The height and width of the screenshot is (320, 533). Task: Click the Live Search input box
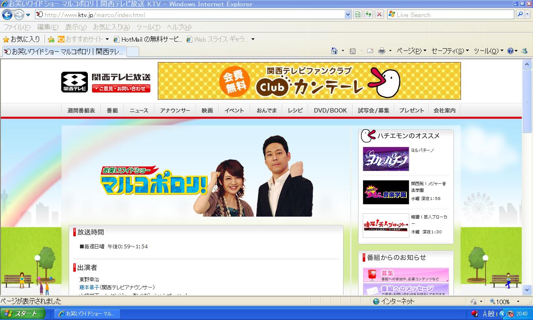coord(451,15)
